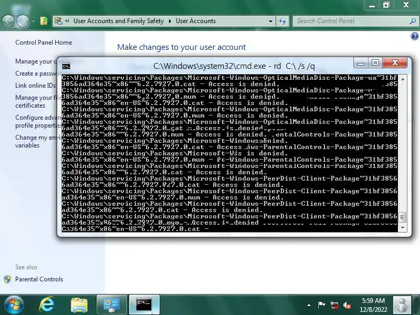Open the Windows Start orb
This screenshot has width=420, height=315.
click(x=14, y=304)
